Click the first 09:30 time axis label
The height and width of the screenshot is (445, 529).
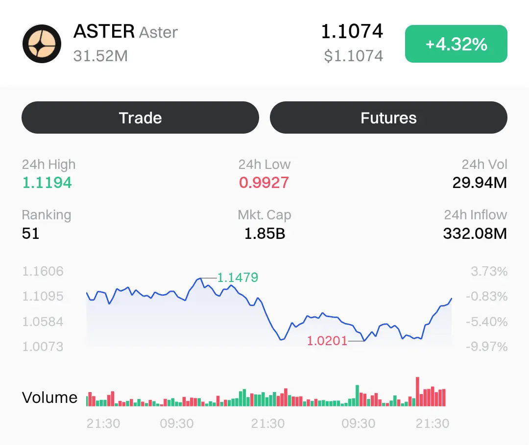[x=177, y=423]
